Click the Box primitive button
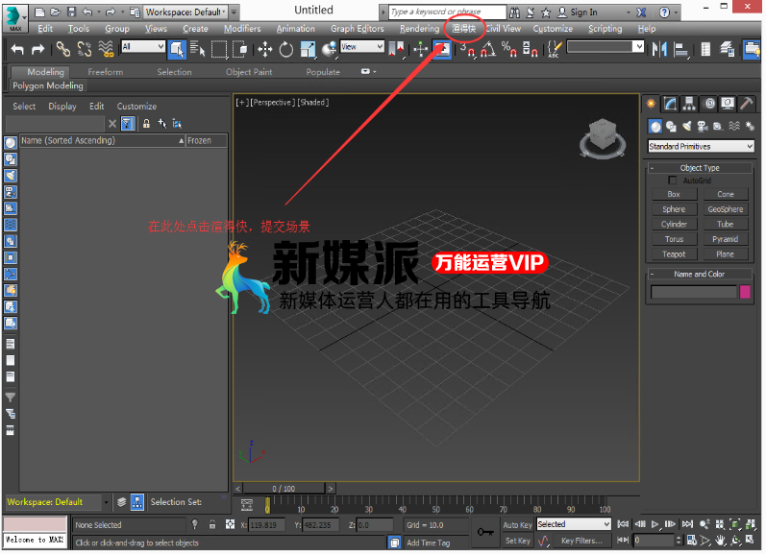This screenshot has width=766, height=554. pos(674,194)
